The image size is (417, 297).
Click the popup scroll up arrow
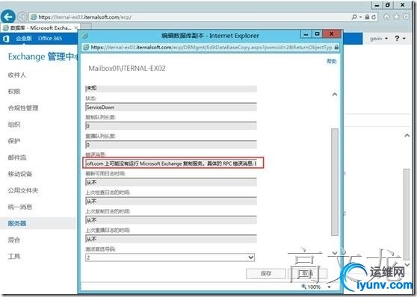pyautogui.click(x=335, y=94)
